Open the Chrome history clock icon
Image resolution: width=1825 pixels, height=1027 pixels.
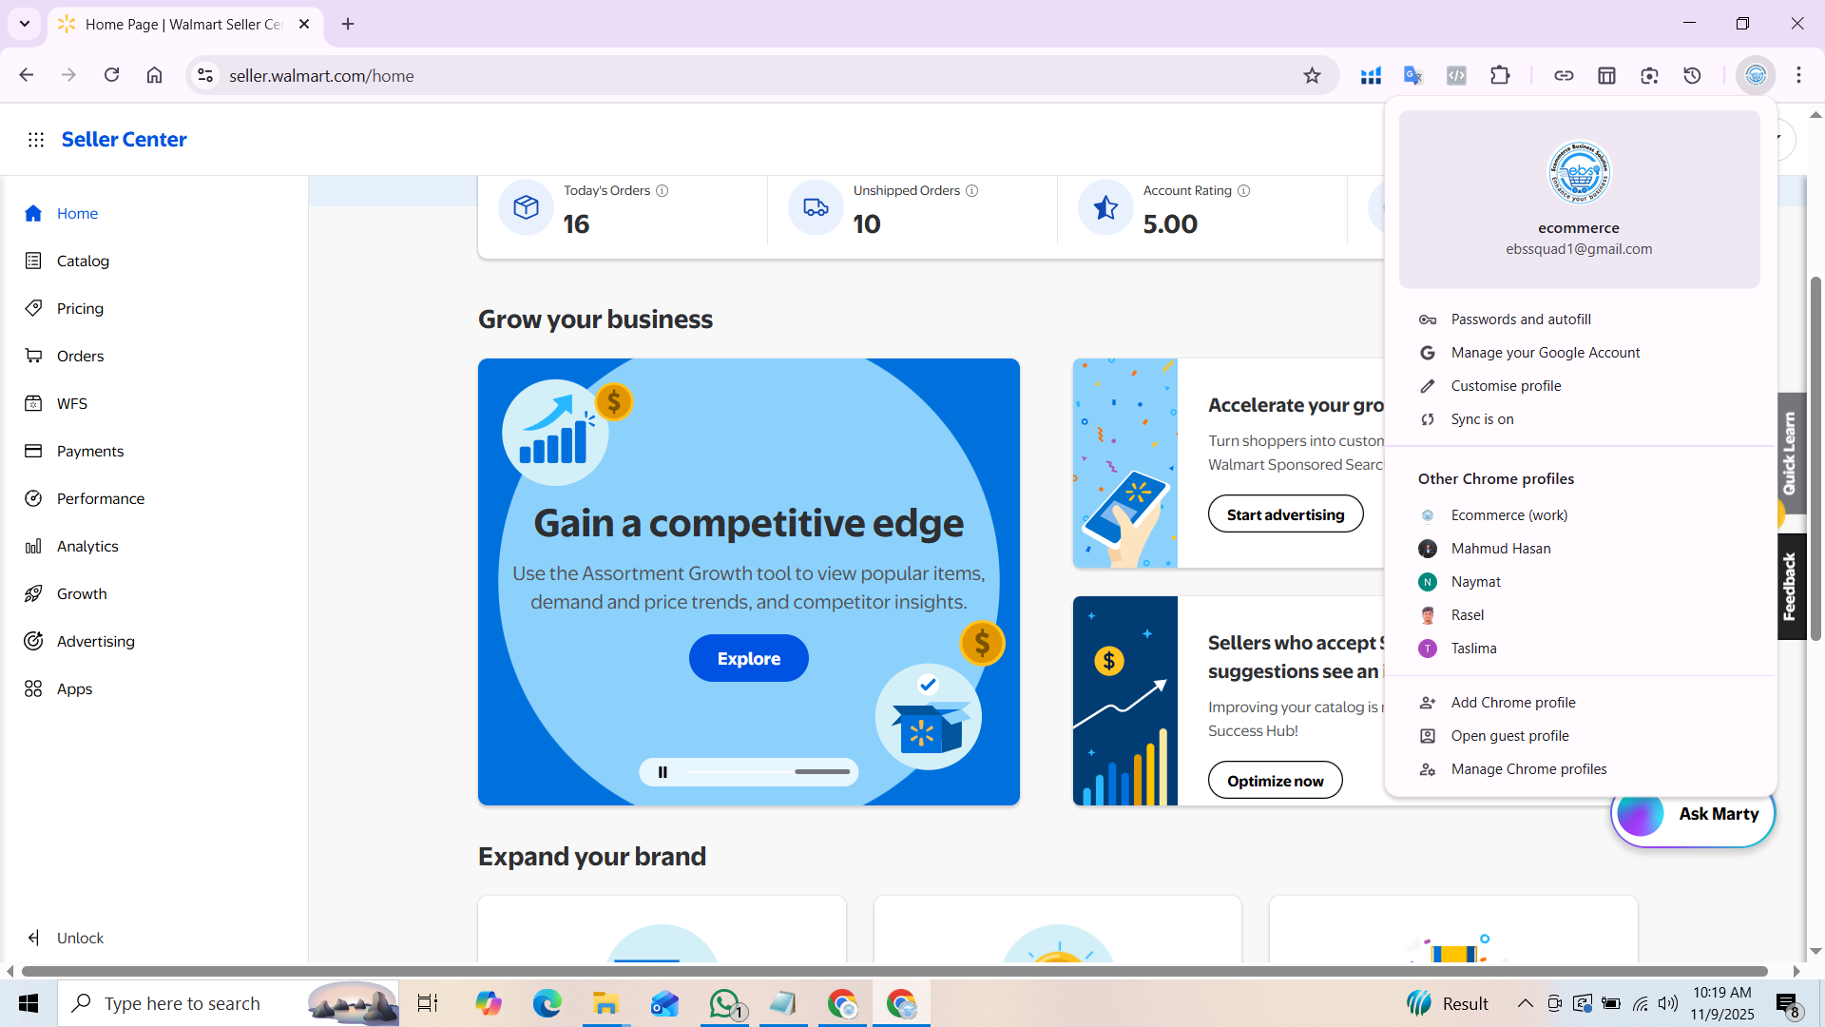coord(1692,76)
